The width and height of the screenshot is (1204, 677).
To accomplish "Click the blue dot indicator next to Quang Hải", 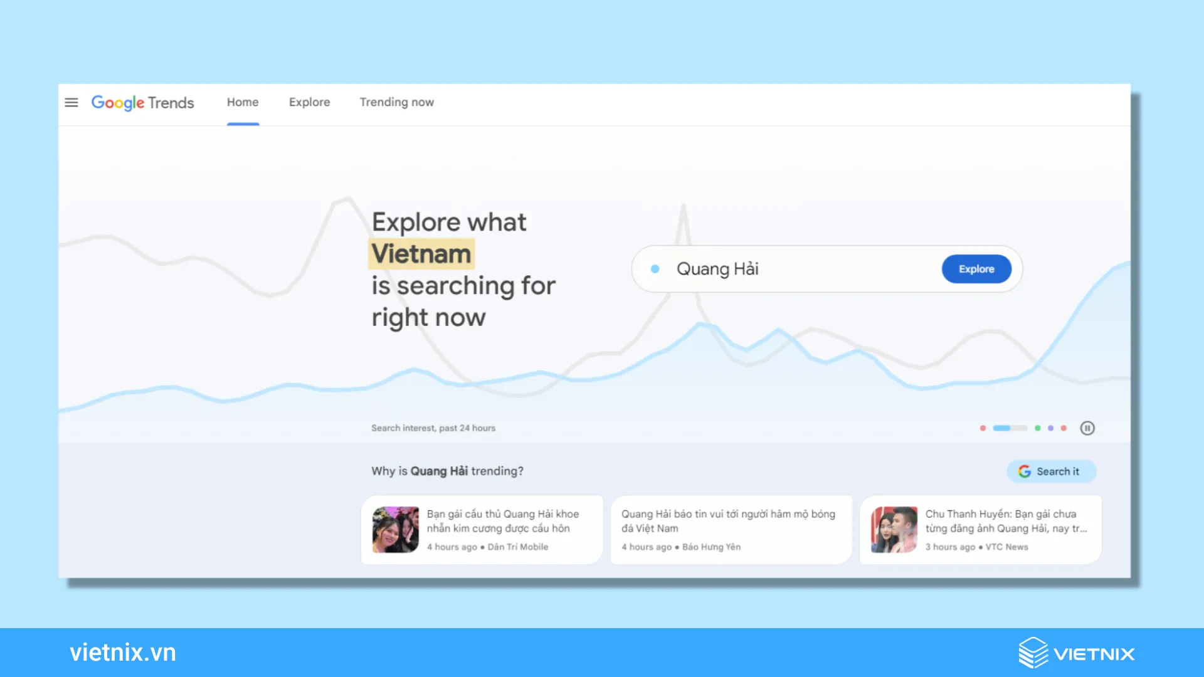I will point(658,269).
